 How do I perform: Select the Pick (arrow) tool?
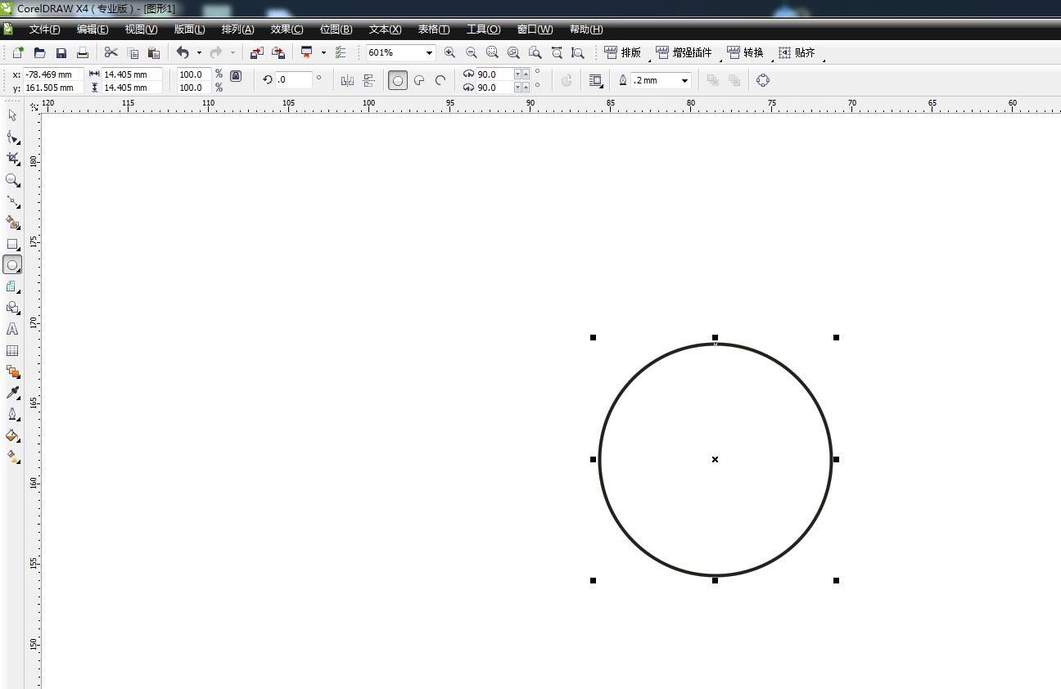tap(12, 115)
